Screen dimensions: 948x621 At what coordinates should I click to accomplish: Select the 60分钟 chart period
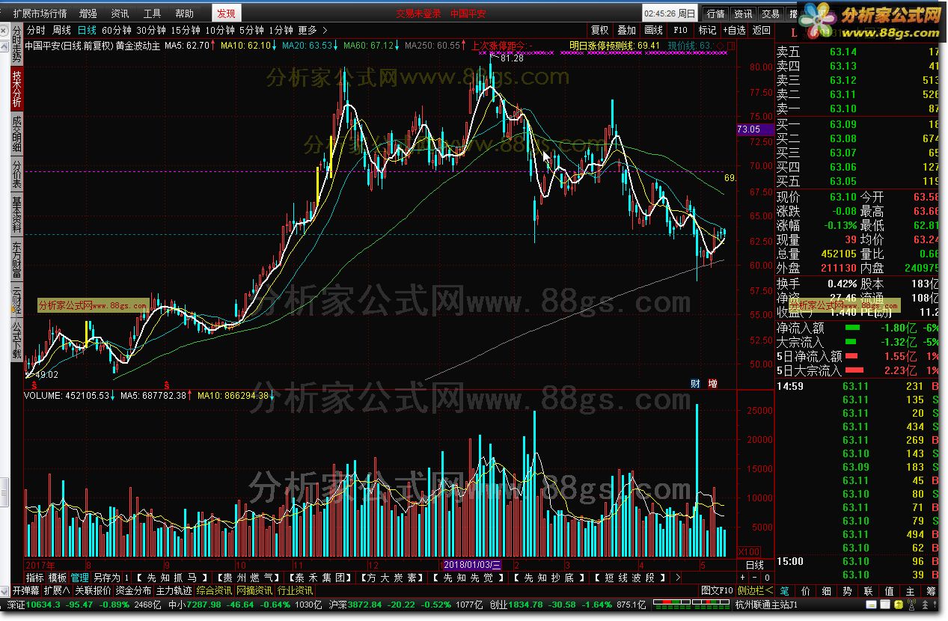pos(115,31)
